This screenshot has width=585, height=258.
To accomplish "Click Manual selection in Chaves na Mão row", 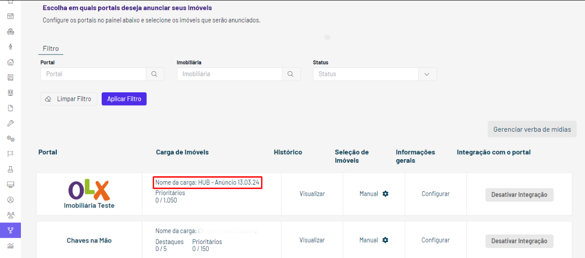I will tap(369, 240).
